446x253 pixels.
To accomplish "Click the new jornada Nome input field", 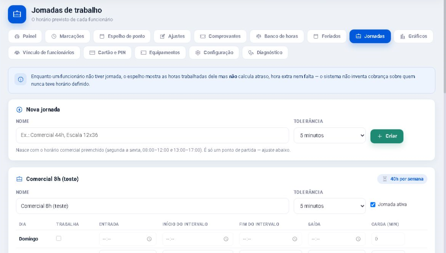I will pos(153,135).
